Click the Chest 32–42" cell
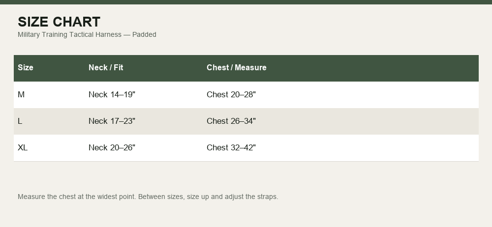The height and width of the screenshot is (227, 492). click(231, 147)
